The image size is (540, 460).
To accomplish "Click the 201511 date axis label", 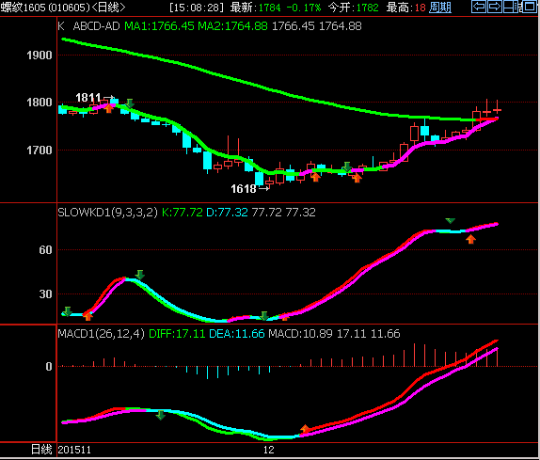I will coord(74,450).
